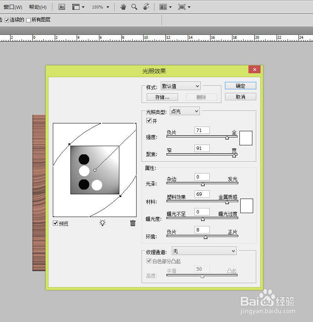Viewport: 313px width, 322px height.
Task: Click the light center handle in preview
Action: (x=95, y=170)
